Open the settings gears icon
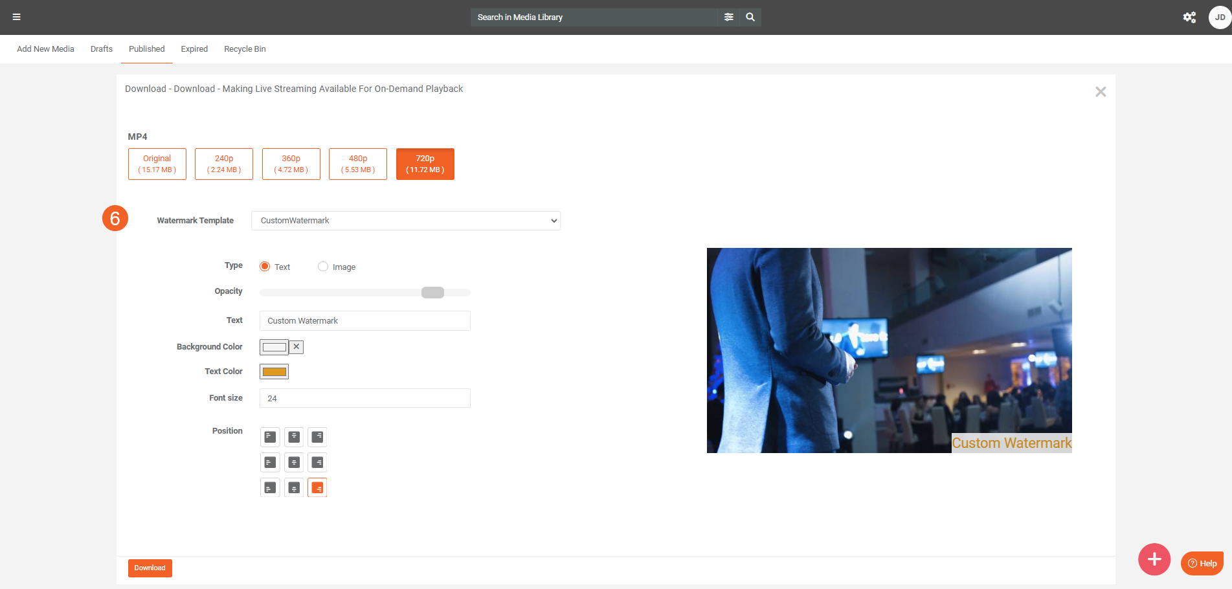 [x=1189, y=17]
